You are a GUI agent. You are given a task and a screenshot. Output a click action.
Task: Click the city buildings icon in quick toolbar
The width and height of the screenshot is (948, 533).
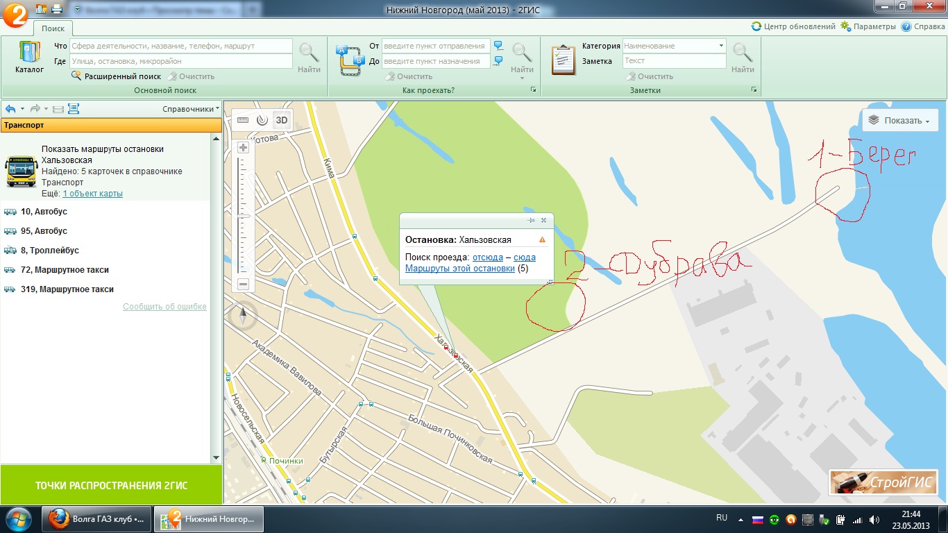coord(41,9)
